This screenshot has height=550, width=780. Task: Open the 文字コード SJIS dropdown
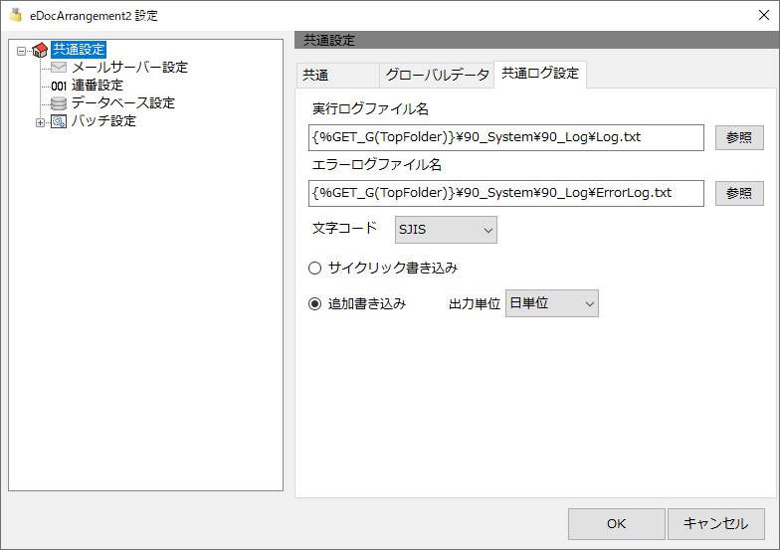point(446,230)
